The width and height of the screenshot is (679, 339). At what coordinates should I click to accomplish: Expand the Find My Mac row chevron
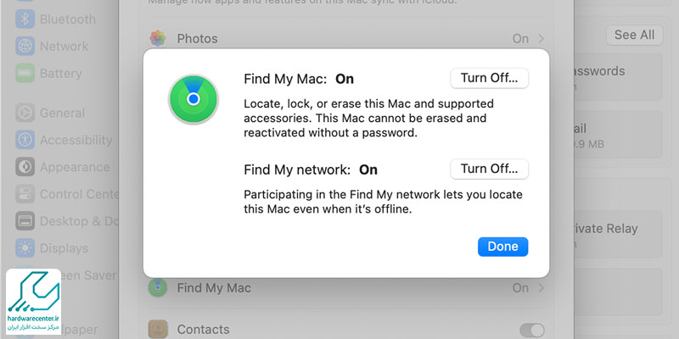tap(541, 287)
